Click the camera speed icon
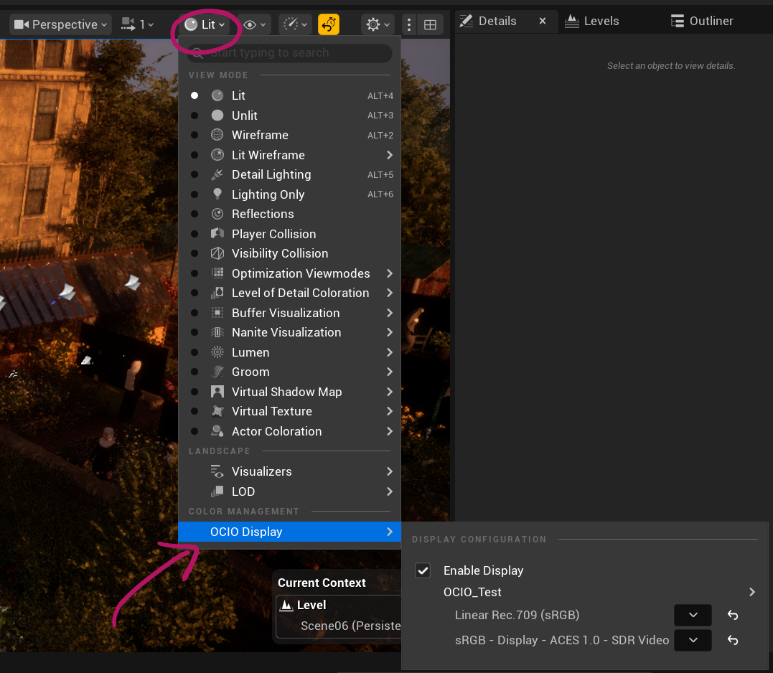The image size is (773, 673). pyautogui.click(x=295, y=24)
